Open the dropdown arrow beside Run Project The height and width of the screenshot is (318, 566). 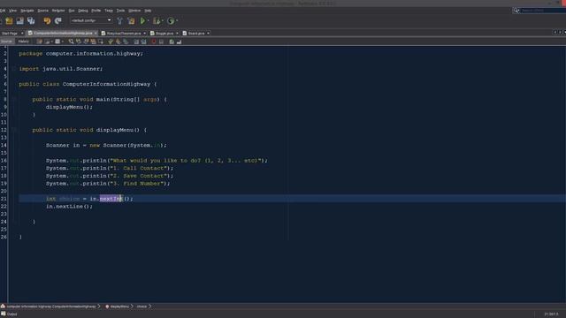[x=148, y=21]
